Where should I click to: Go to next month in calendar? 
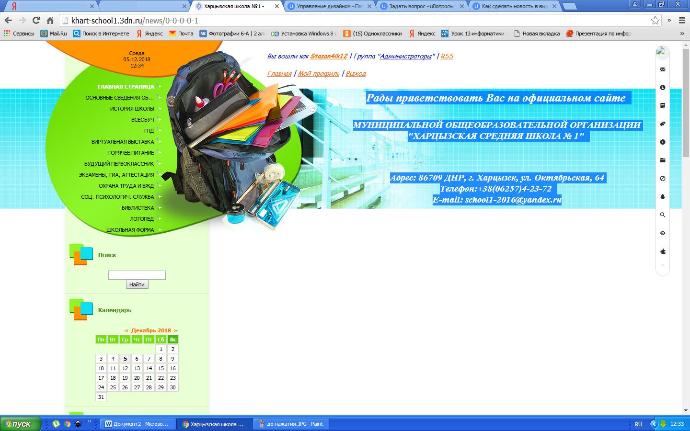point(176,330)
